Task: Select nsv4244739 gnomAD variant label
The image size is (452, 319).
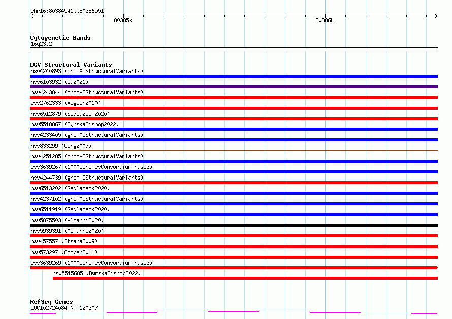Action: (x=87, y=178)
